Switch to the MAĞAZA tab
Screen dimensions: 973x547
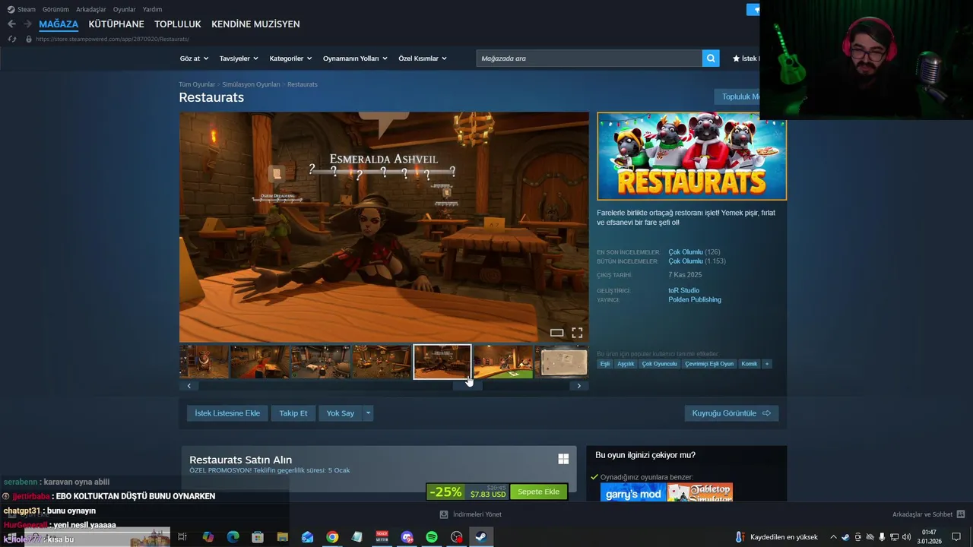(x=59, y=24)
